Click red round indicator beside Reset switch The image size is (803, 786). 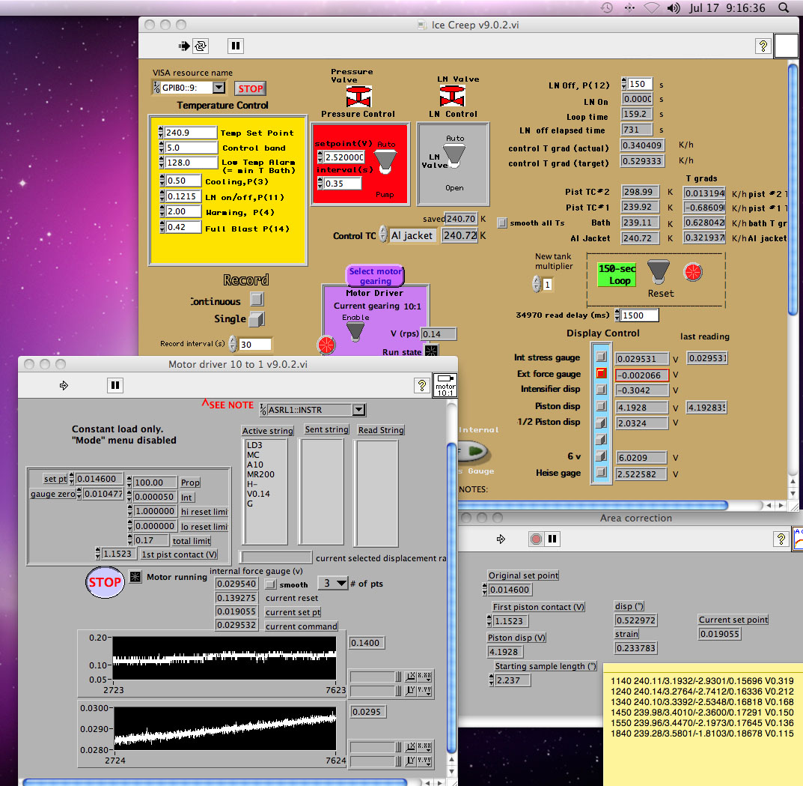(x=693, y=272)
